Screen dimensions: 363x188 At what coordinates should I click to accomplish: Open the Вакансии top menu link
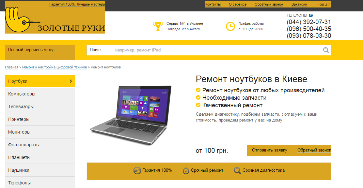coord(299,4)
